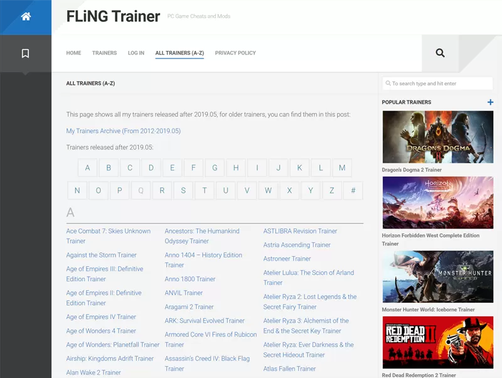
Task: Jump to letter I index button
Action: click(257, 168)
